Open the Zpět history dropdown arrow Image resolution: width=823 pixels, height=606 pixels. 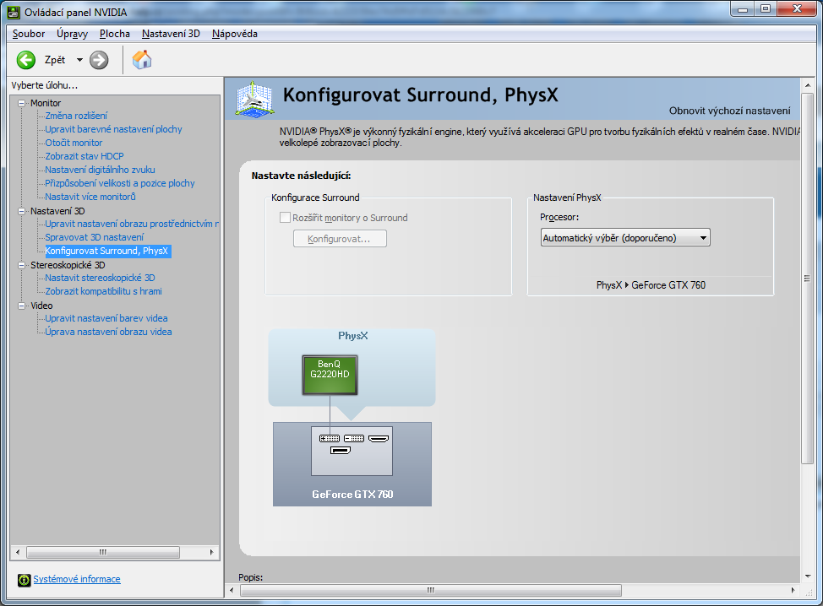click(x=79, y=60)
